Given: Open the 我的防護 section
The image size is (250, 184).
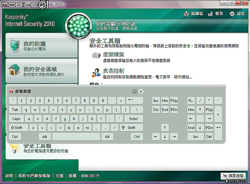Looking at the screenshot, I should coord(41,46).
